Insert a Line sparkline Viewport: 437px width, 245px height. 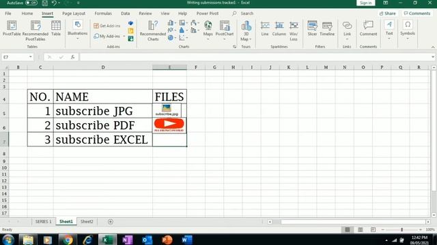(265, 28)
